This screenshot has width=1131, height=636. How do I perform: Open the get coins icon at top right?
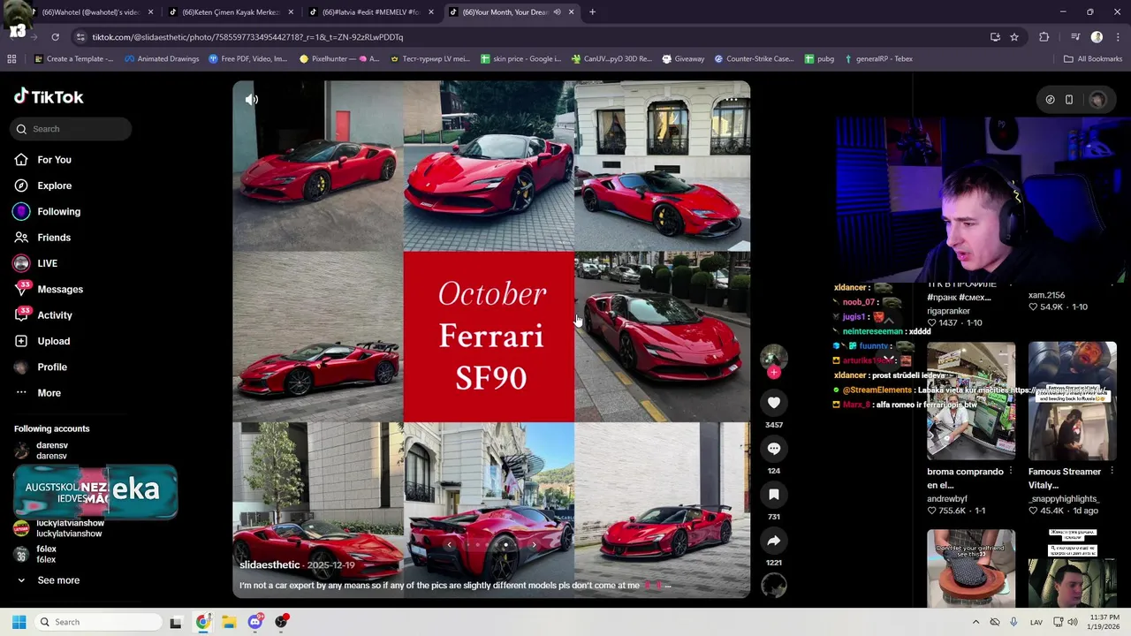tap(1050, 100)
